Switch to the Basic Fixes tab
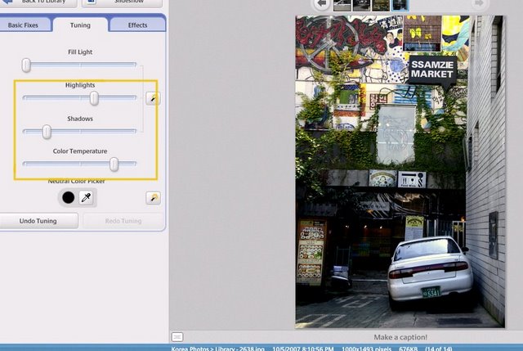 tap(24, 25)
